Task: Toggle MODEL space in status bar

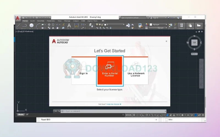Action: (x=128, y=115)
